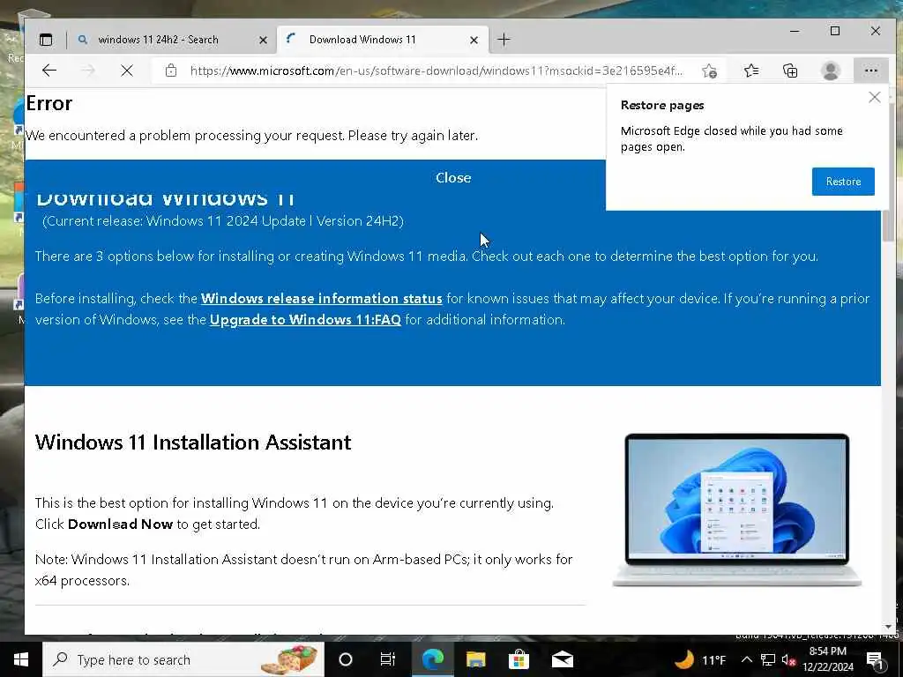Viewport: 903px width, 677px height.
Task: Click the scrollbar down arrow
Action: 889,627
